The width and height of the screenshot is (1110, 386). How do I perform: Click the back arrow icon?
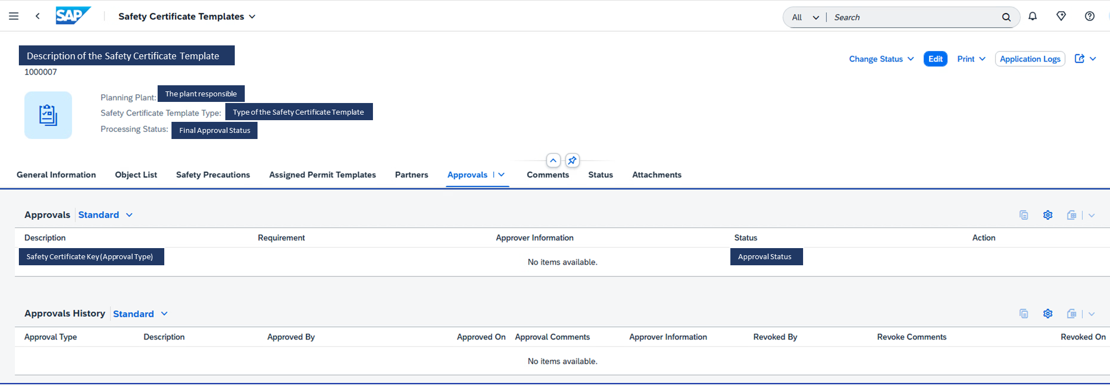pyautogui.click(x=38, y=16)
